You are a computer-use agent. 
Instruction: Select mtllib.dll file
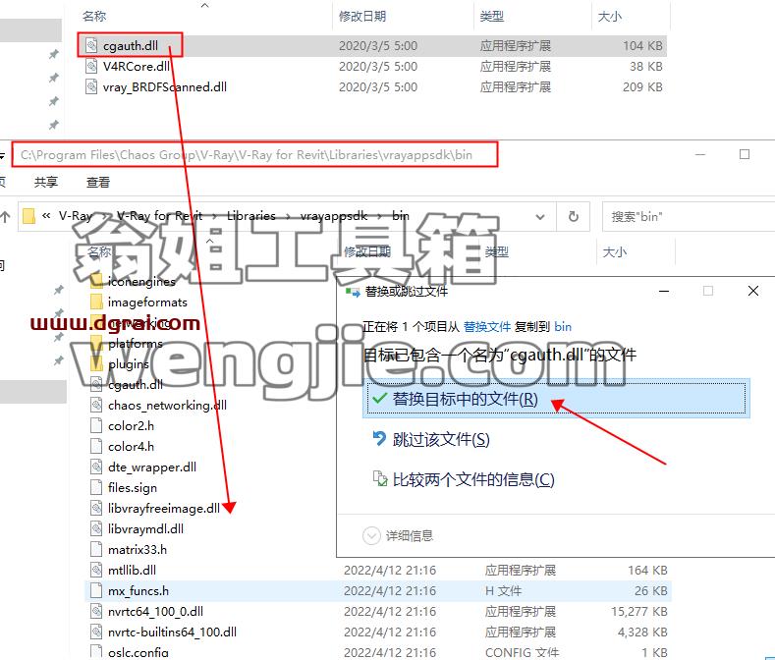pos(132,570)
